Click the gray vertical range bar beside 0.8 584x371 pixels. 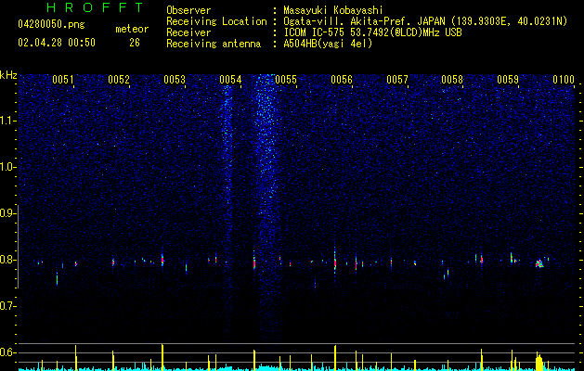[x=19, y=247]
